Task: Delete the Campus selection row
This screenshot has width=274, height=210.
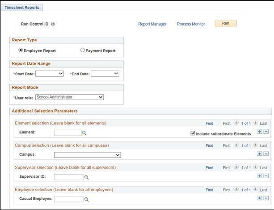Action: [266, 154]
